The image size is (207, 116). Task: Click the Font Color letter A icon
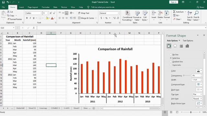[x=52, y=18]
